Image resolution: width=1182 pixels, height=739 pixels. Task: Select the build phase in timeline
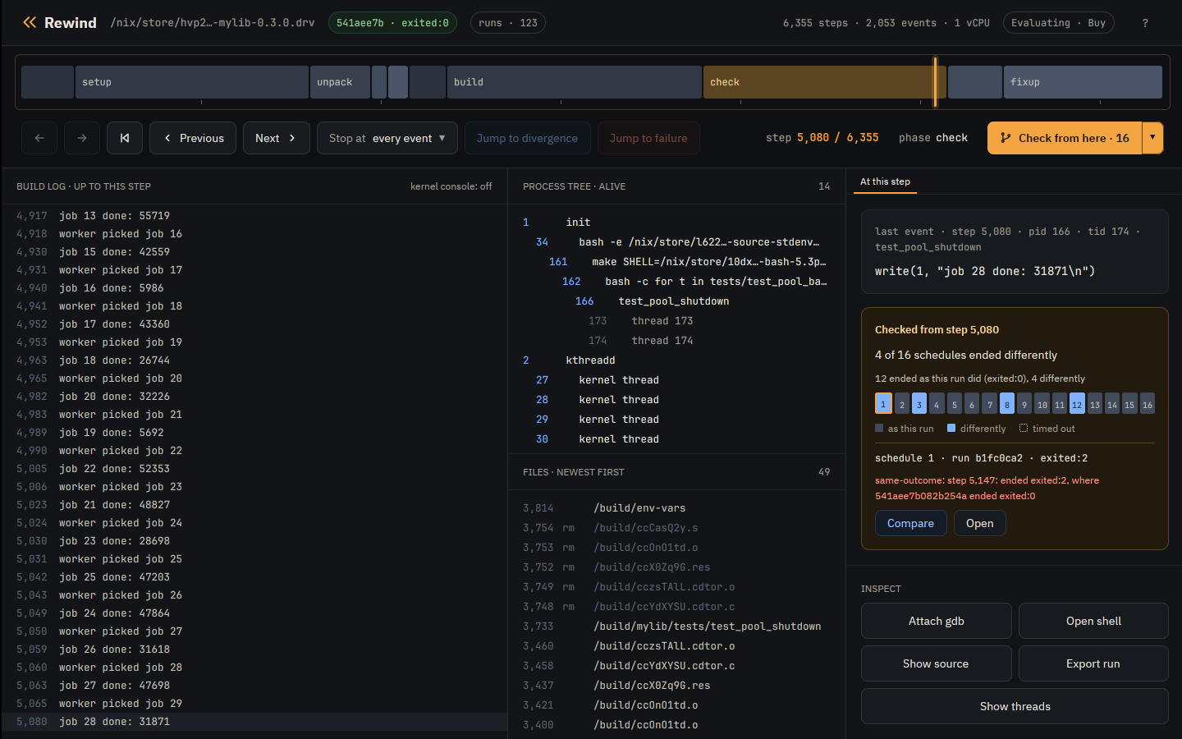(x=574, y=82)
